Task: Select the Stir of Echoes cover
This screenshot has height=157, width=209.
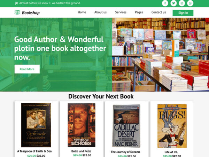Action: click(x=82, y=125)
